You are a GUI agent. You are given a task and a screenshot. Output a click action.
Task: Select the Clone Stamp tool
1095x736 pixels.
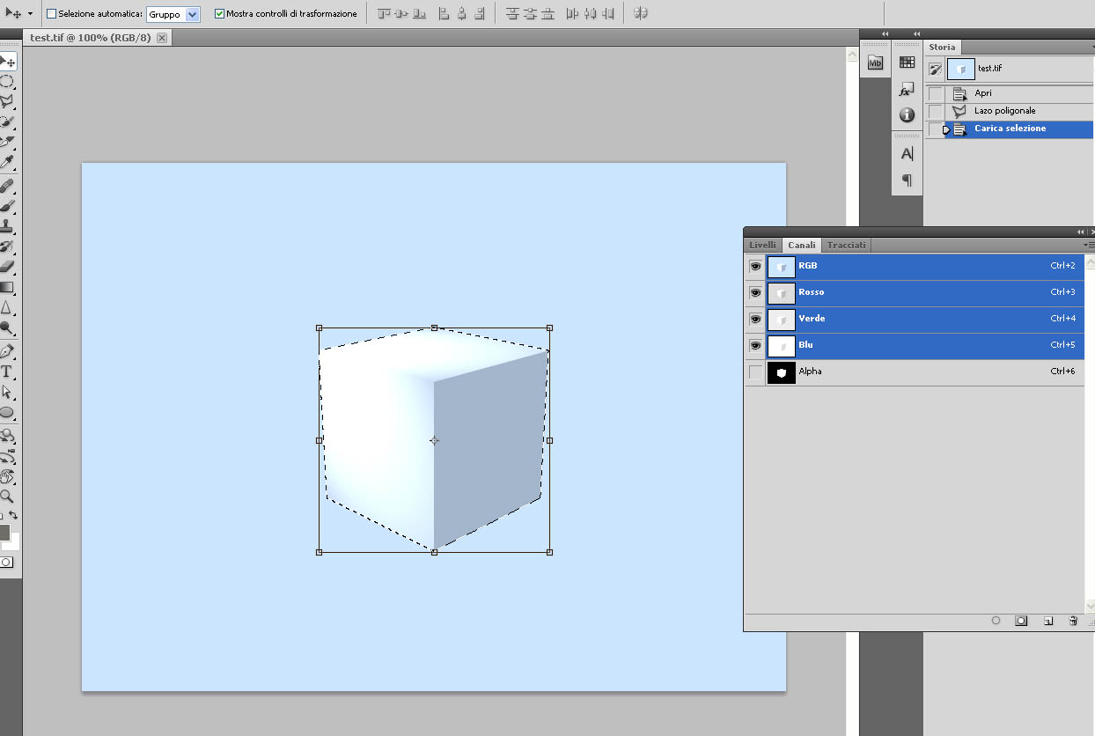pos(7,226)
